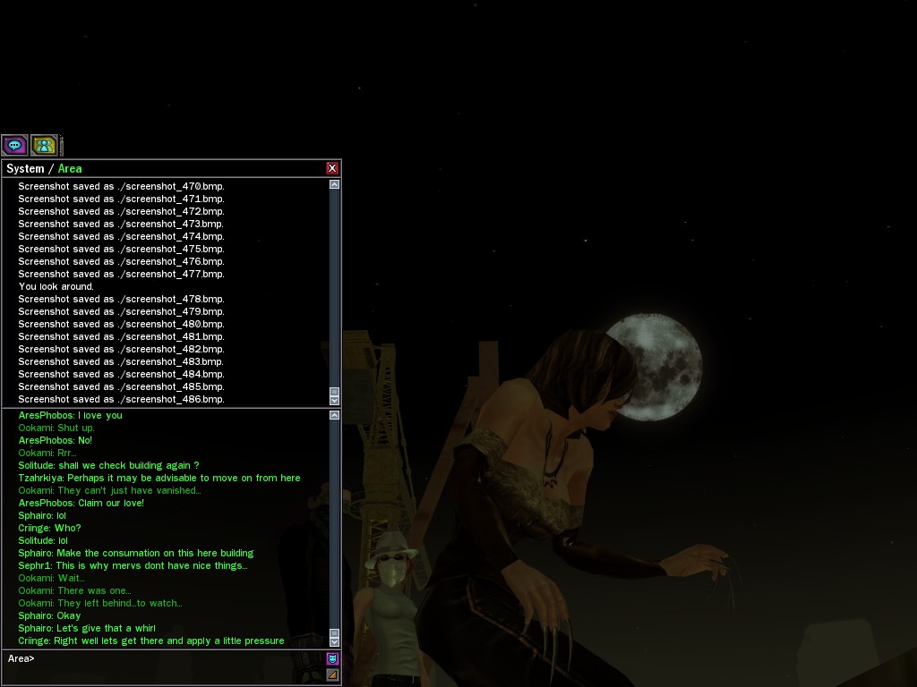Click 'Ookami: Rrr...' chat line
The width and height of the screenshot is (917, 687).
47,453
